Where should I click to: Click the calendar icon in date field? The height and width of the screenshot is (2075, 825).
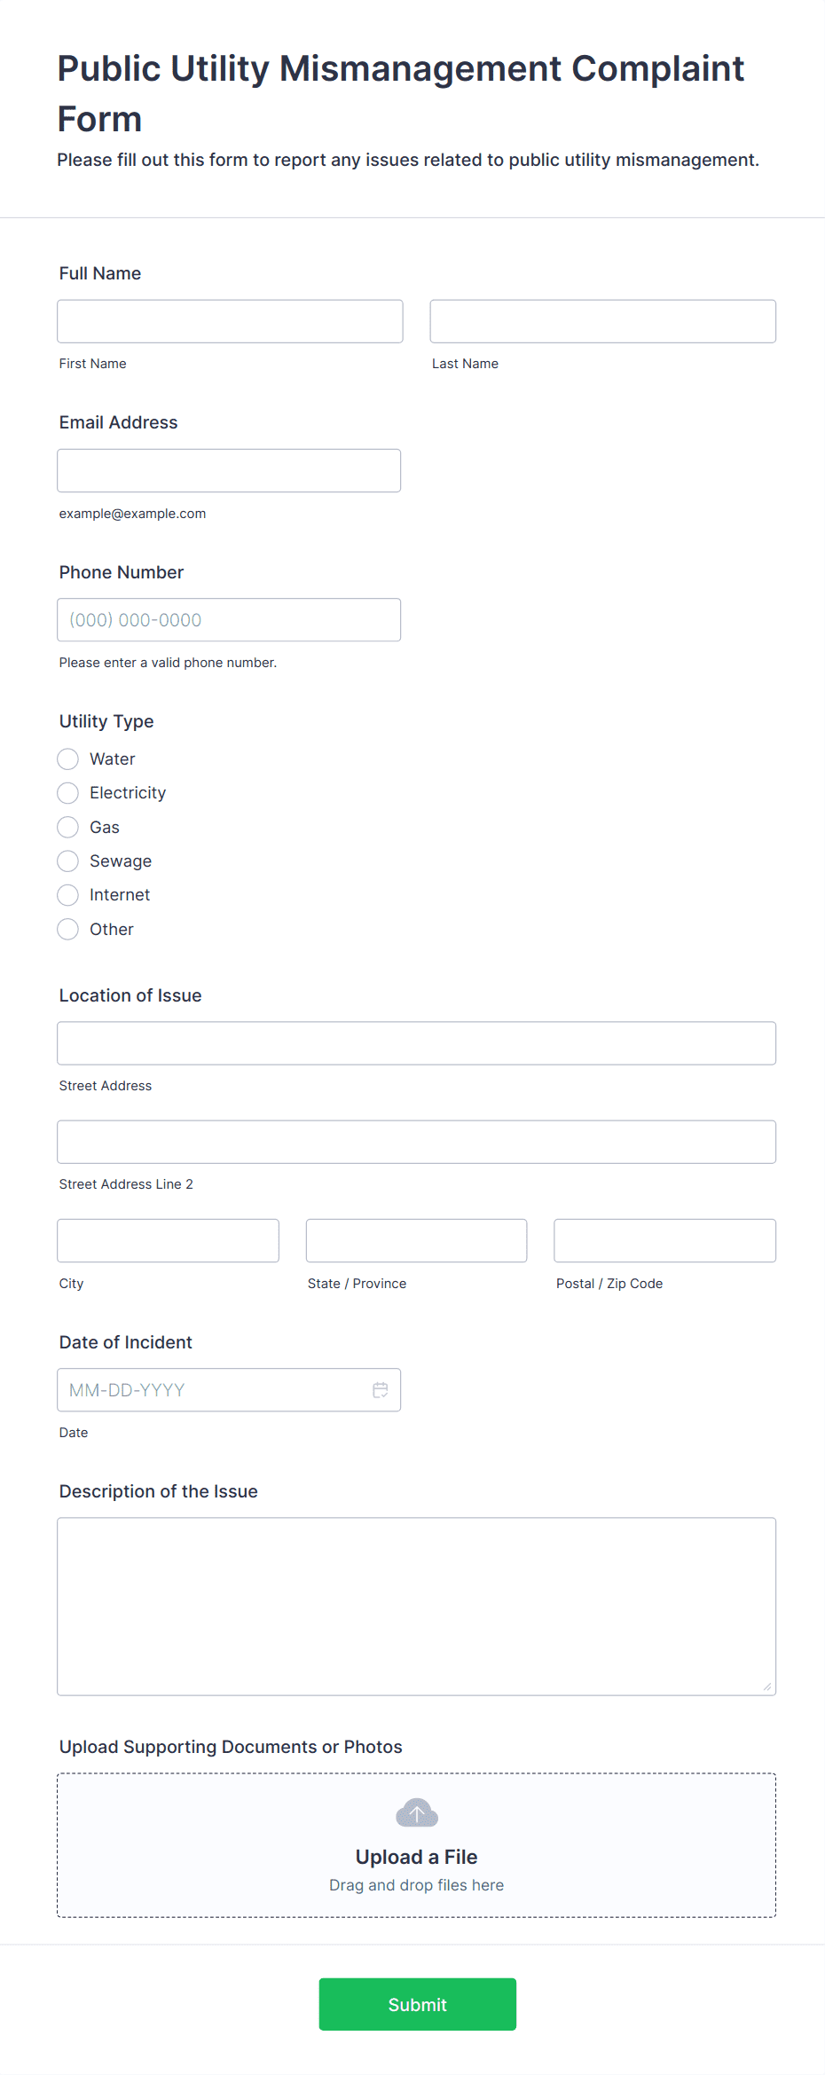pos(380,1390)
